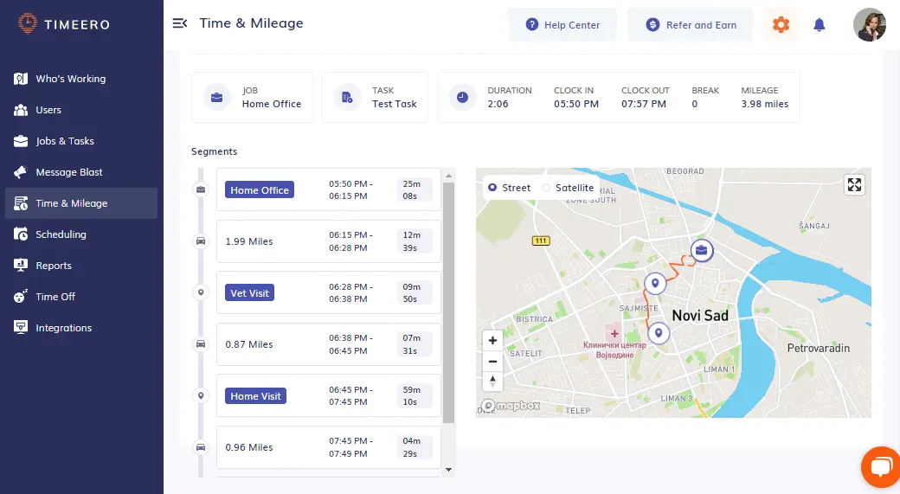
Task: Collapse the sidebar with the menu toggle icon
Action: pos(180,23)
